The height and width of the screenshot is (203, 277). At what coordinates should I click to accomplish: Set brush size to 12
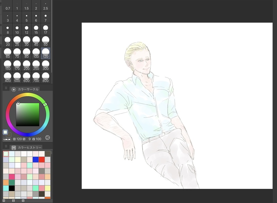coord(27,29)
